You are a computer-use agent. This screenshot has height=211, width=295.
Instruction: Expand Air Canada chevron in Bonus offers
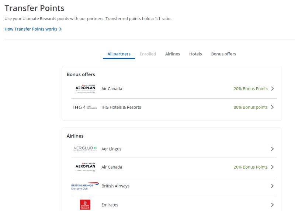[x=273, y=89]
